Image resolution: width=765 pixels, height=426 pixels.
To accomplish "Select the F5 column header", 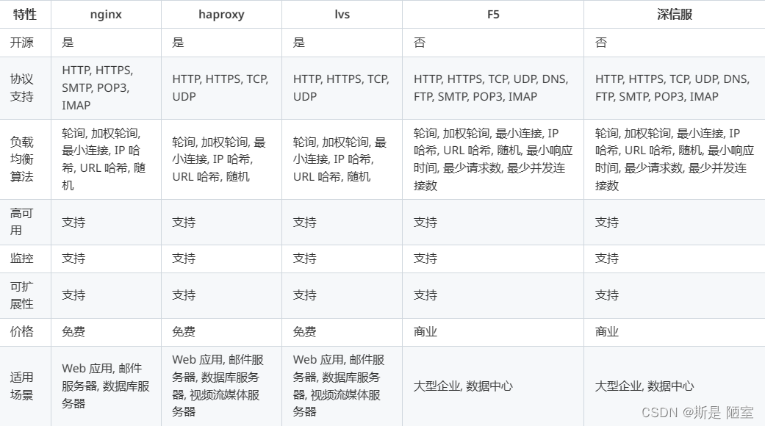I will coord(493,14).
